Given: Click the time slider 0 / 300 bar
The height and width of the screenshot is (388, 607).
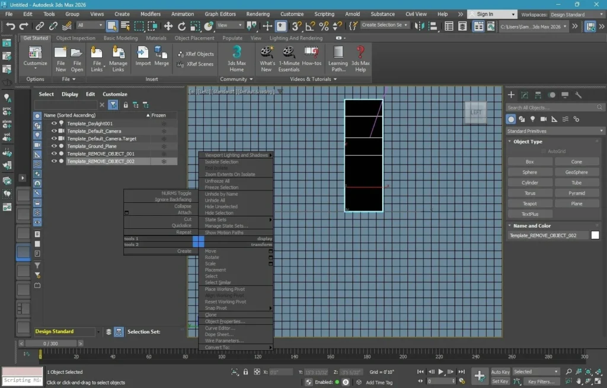Looking at the screenshot, I should [x=50, y=343].
